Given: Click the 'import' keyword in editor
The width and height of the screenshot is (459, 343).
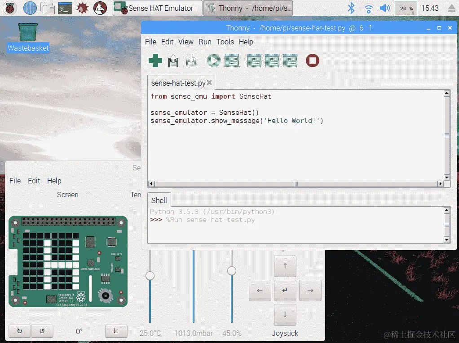Looking at the screenshot, I should pyautogui.click(x=223, y=96).
